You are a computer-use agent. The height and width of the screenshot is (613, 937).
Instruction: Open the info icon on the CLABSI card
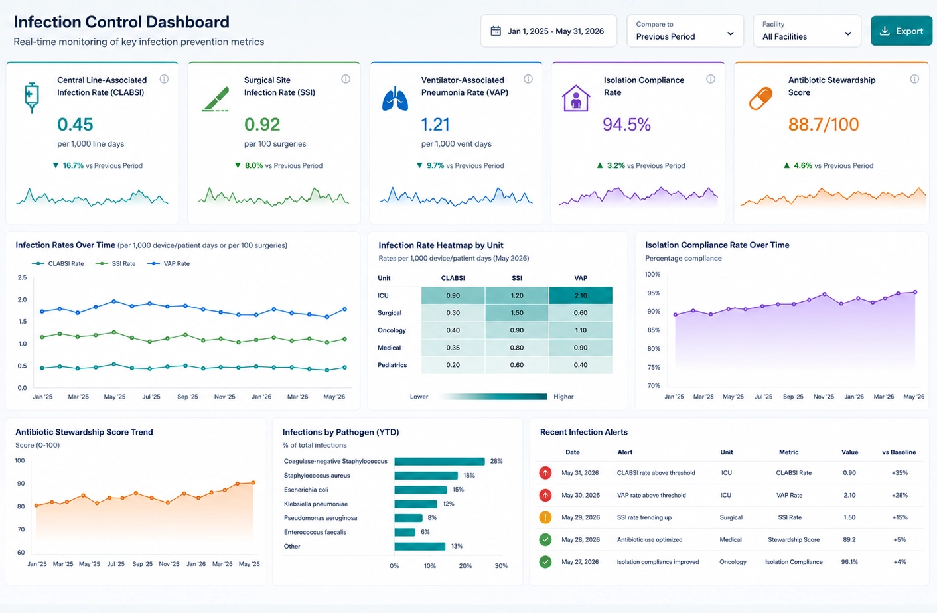[164, 79]
